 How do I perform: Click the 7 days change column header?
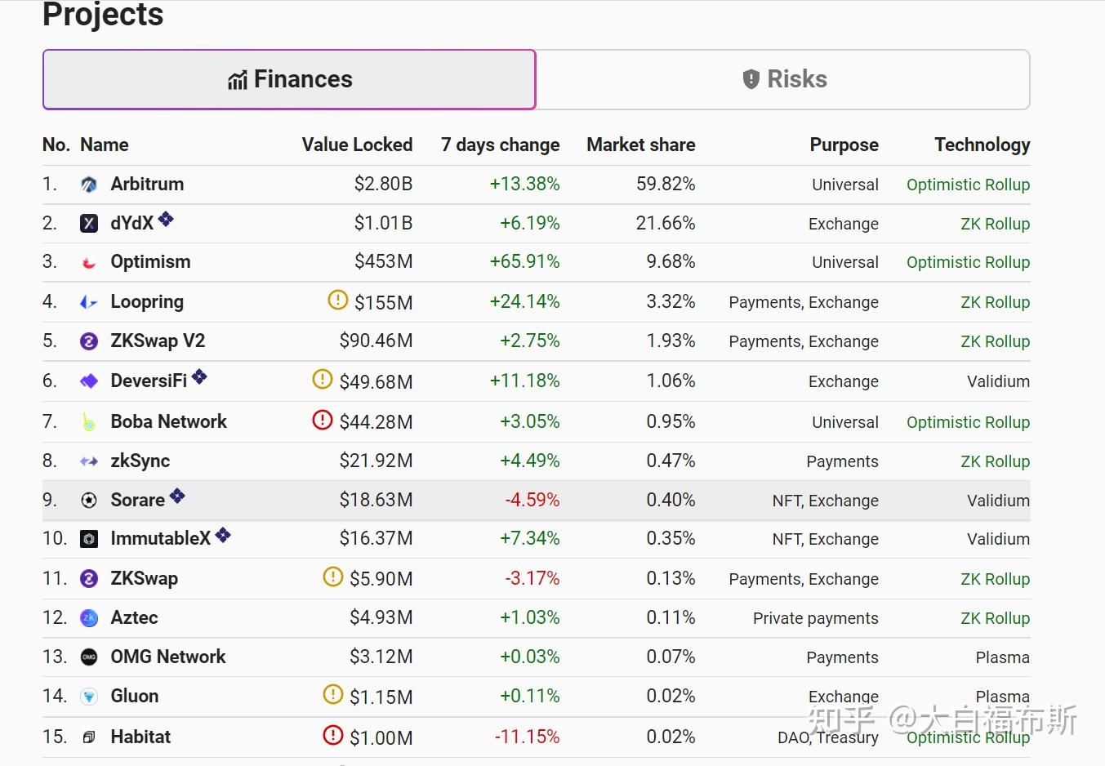[x=500, y=145]
